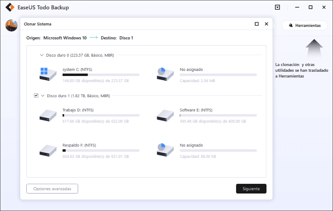Select the 'Respaldo F: (NTFS)' label
The image size is (333, 211).
coord(79,145)
